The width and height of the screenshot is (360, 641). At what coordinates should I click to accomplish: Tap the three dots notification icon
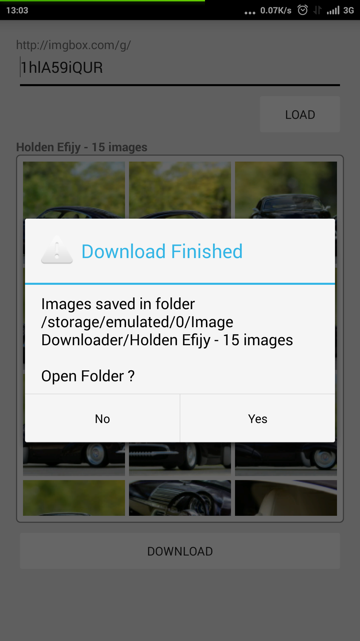[250, 13]
